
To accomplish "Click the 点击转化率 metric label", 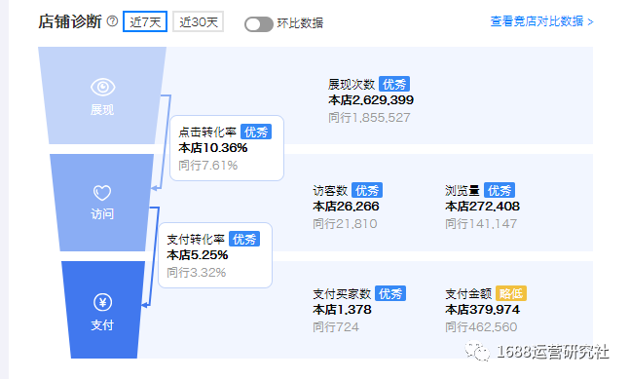I will [x=207, y=133].
